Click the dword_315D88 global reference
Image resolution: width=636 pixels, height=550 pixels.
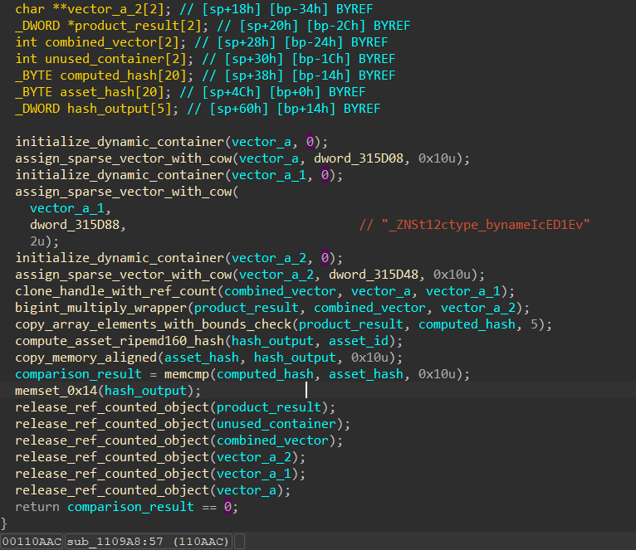click(77, 225)
